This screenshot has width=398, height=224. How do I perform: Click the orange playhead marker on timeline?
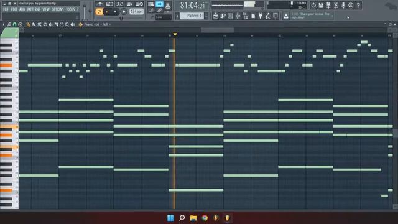(175, 34)
